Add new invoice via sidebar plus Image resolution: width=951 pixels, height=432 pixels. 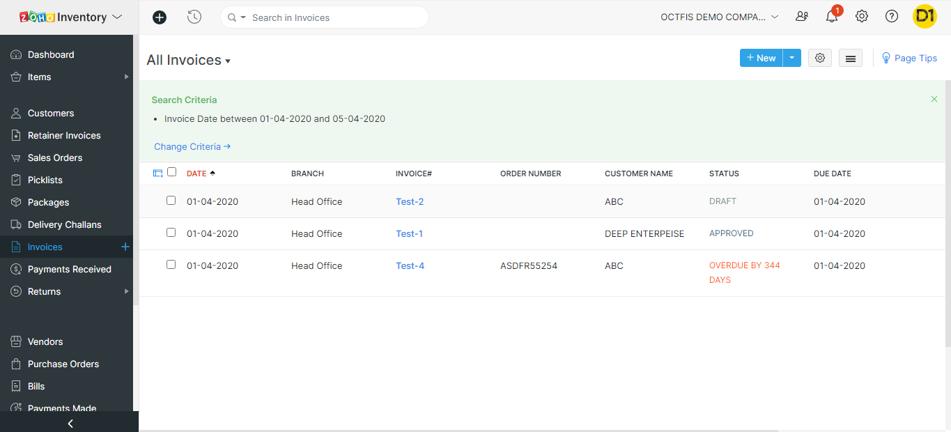pyautogui.click(x=125, y=247)
